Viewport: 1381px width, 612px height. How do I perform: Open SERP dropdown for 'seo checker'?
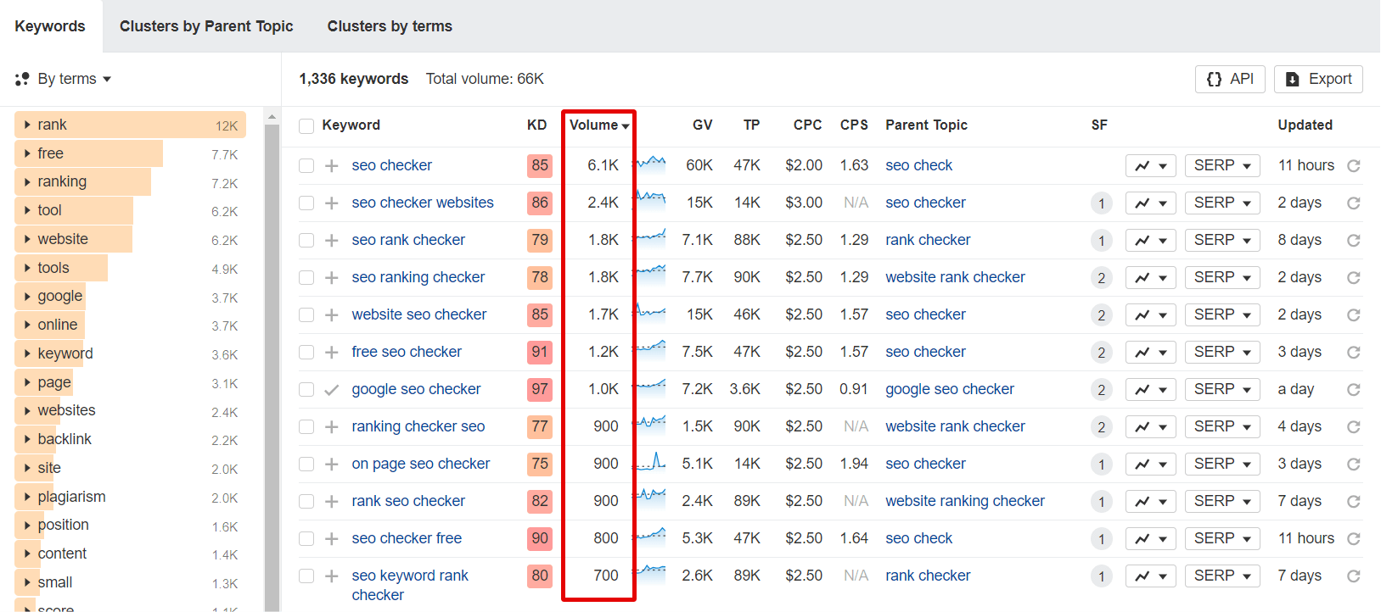1222,165
